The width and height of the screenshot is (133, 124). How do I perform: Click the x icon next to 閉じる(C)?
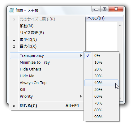[14, 106]
